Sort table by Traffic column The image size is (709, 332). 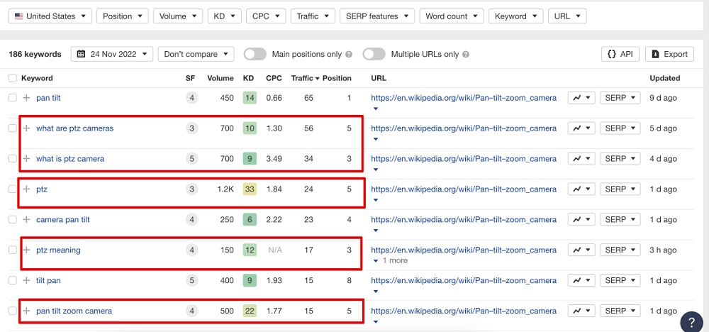305,78
